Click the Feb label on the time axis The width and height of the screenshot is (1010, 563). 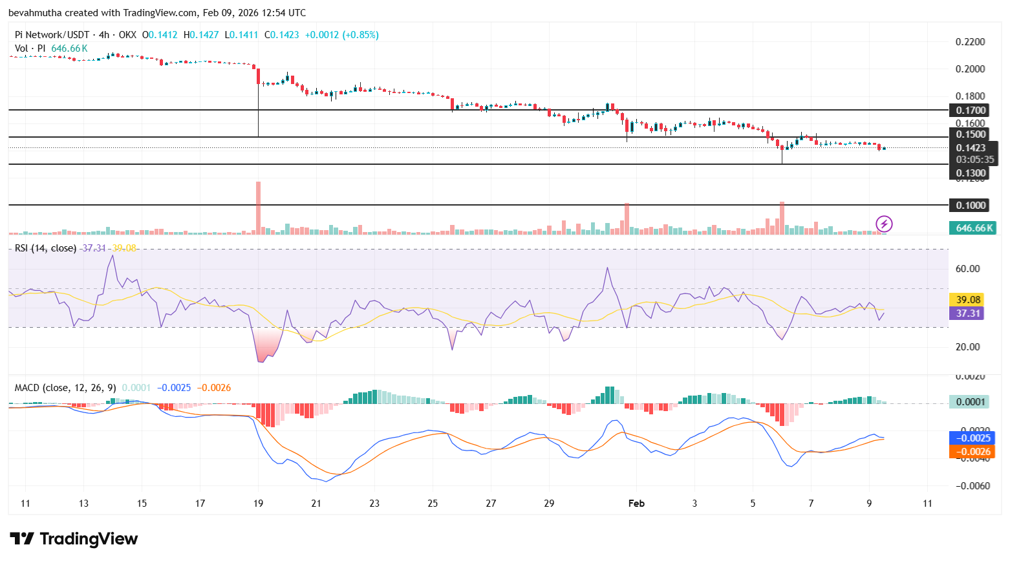(x=636, y=503)
